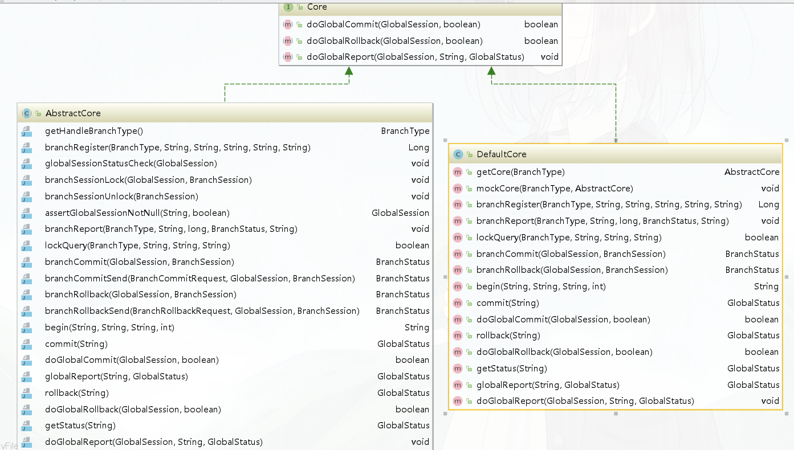Select DefaultCore doGlobalCommit method row
Image resolution: width=794 pixels, height=450 pixels.
click(616, 320)
